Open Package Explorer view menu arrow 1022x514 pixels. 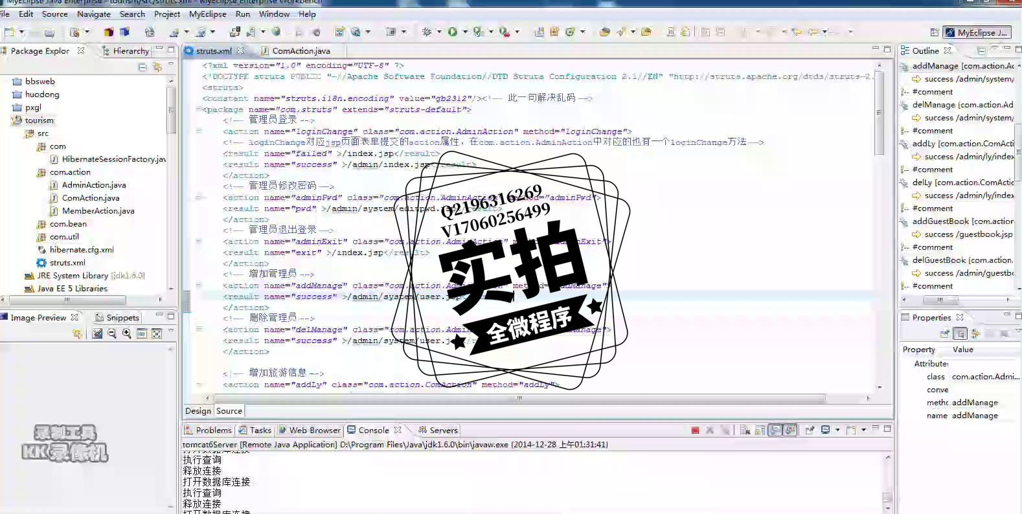point(171,64)
